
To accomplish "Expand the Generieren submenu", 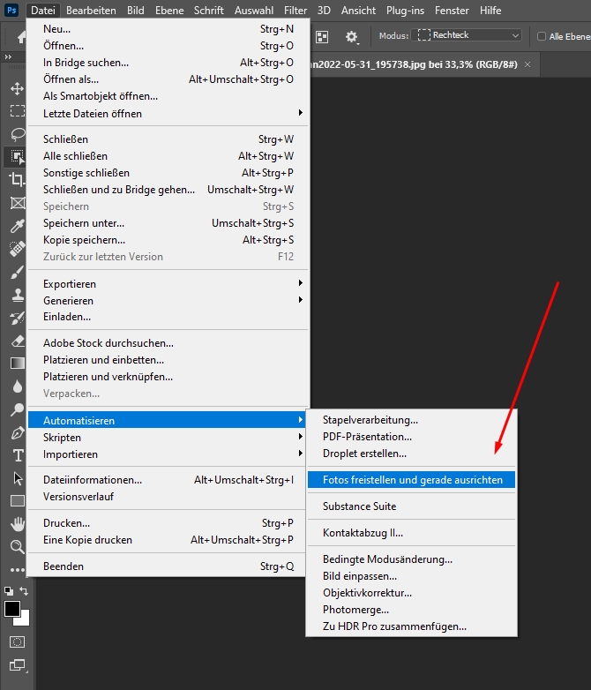I will [168, 301].
